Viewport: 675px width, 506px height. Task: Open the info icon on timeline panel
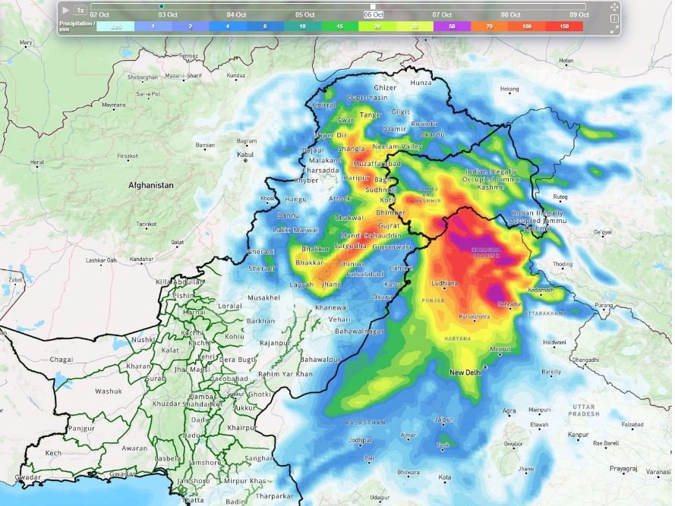click(614, 18)
